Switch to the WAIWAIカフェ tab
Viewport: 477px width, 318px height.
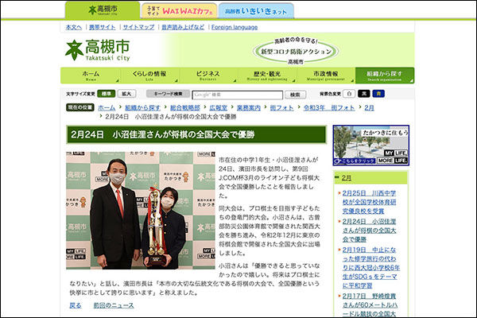point(180,11)
